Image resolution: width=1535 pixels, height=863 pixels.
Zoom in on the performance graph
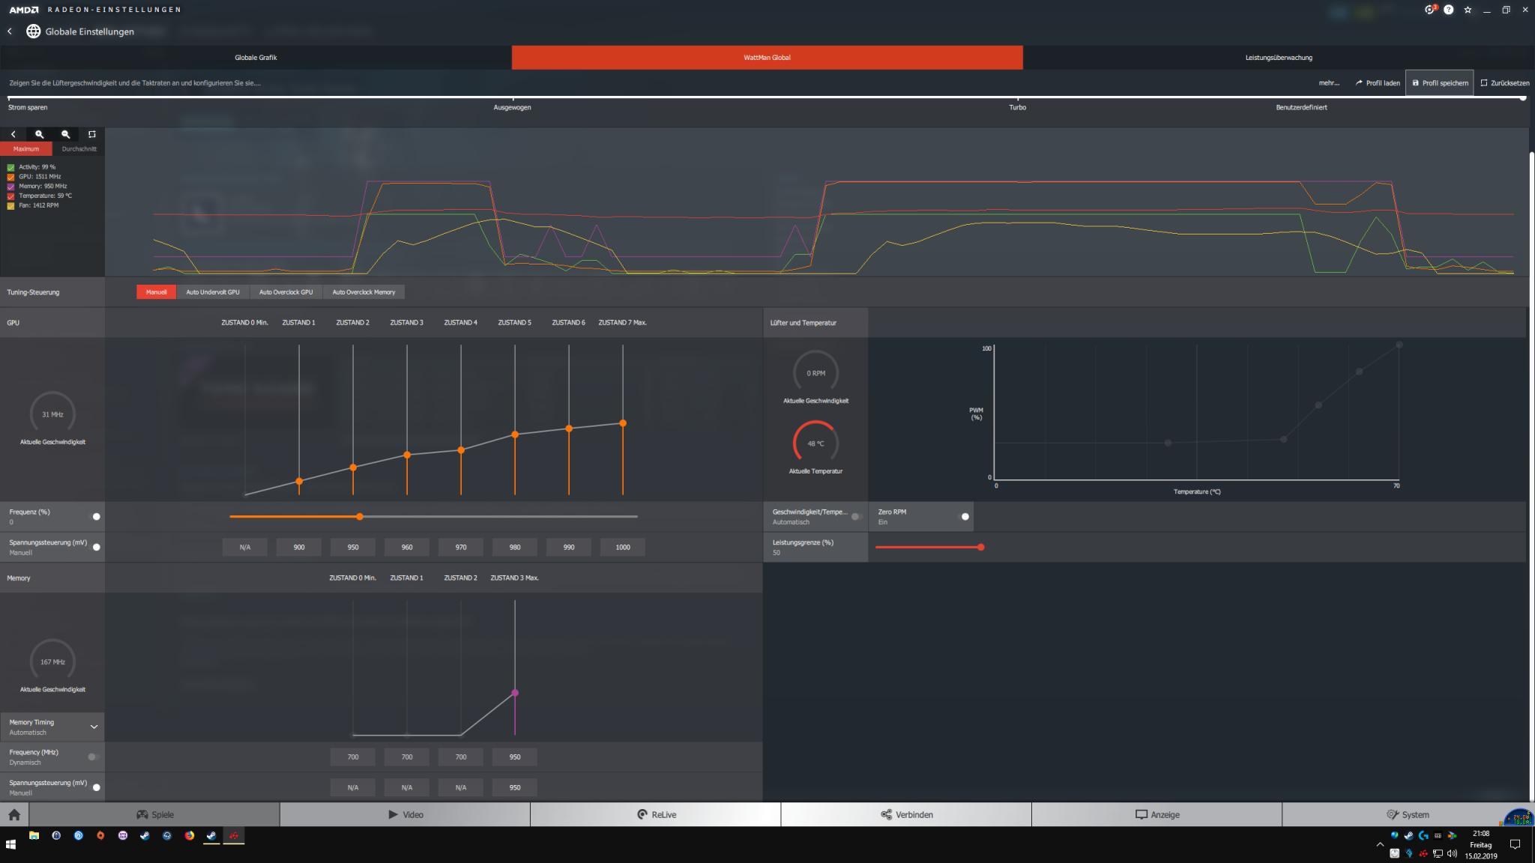tap(39, 134)
